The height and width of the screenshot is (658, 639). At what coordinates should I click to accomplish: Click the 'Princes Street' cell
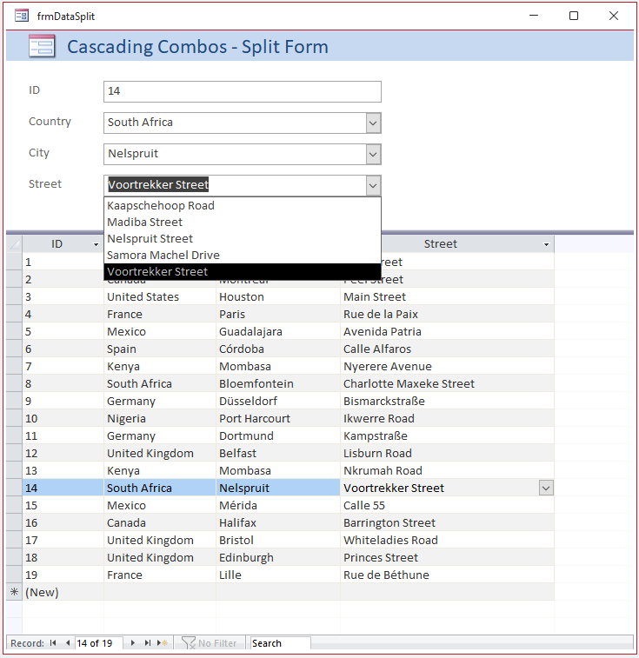coord(447,558)
